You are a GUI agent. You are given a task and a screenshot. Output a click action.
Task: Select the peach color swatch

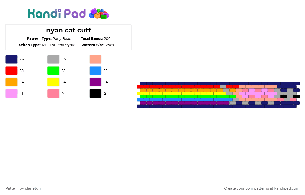pos(96,59)
